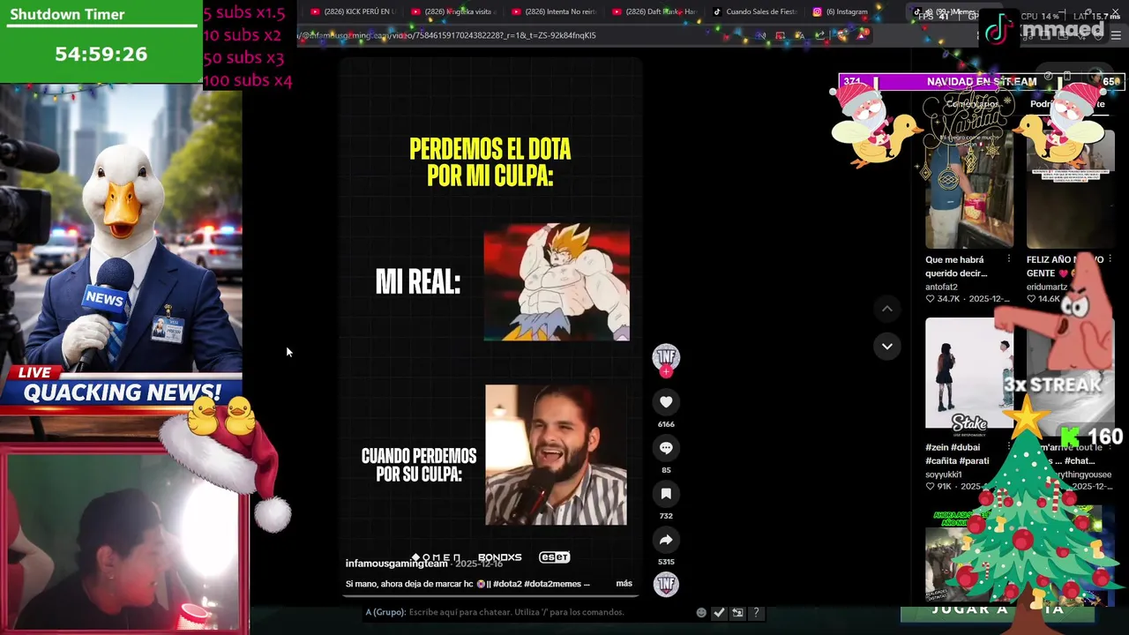Screen dimensions: 1129x635
Task: Like the TikTok video with the heart icon
Action: pyautogui.click(x=666, y=402)
